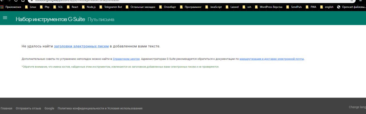Open the SQL bookmarks folder
This screenshot has width=366, height=114.
58,7
